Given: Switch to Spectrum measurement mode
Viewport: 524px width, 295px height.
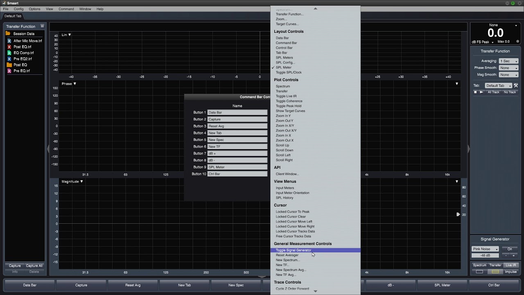Looking at the screenshot, I should (479, 265).
